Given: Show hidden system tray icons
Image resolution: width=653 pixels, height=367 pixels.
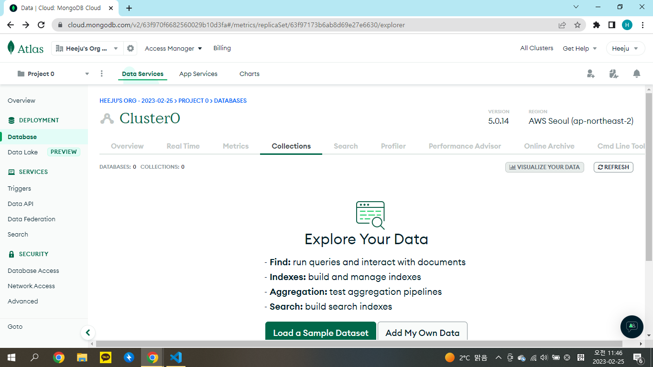Looking at the screenshot, I should pos(498,357).
